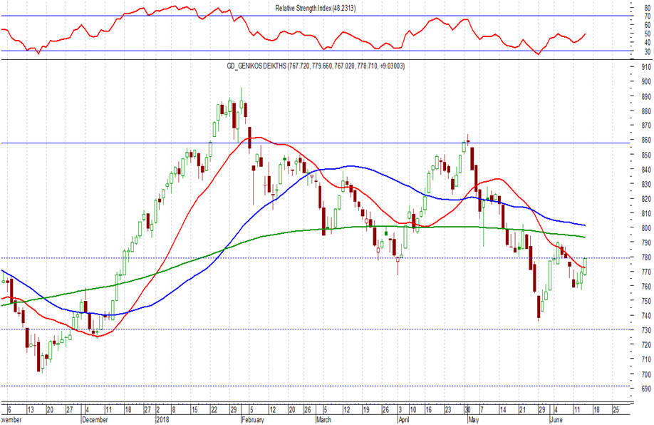654x425 pixels.
Task: Click the 790 price axis label
Action: tap(646, 242)
